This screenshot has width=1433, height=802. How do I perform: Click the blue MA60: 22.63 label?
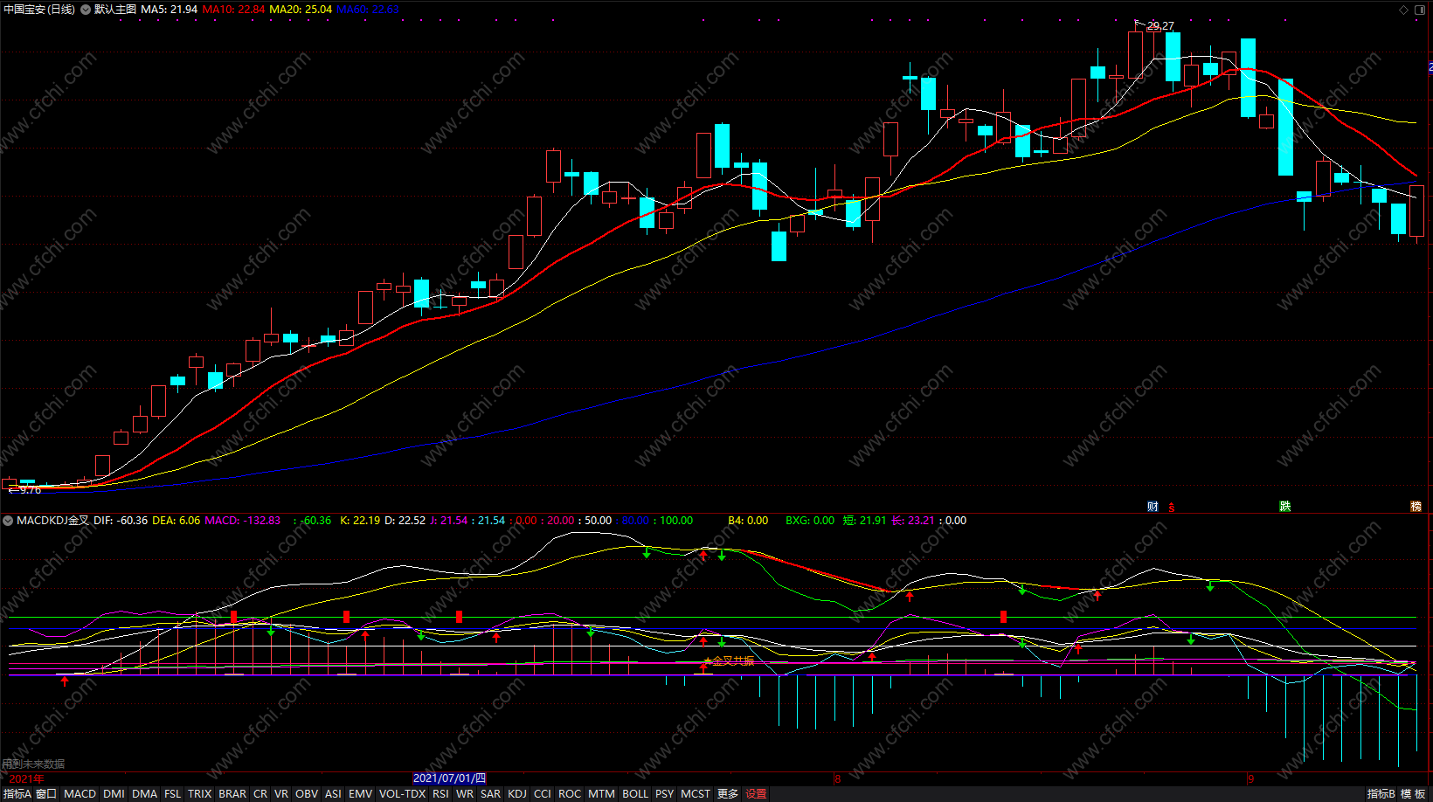368,10
